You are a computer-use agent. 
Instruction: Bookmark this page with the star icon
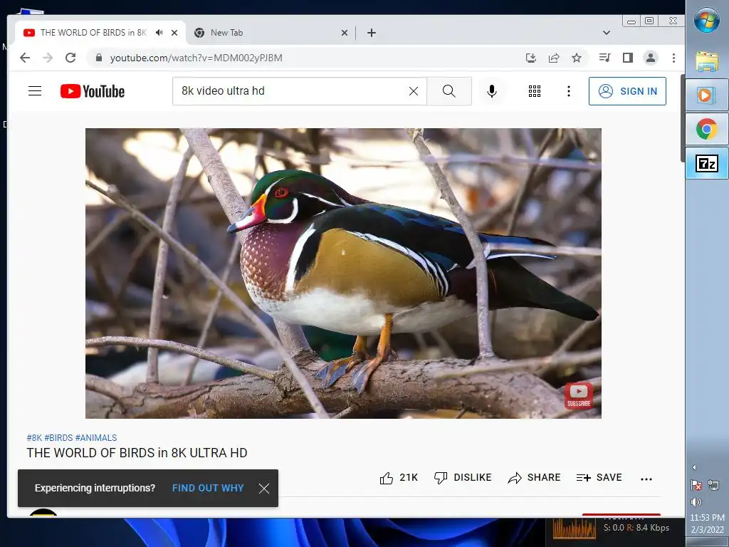[577, 58]
